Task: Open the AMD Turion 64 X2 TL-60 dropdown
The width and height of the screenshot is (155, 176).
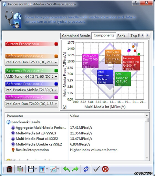Action: coord(31,77)
